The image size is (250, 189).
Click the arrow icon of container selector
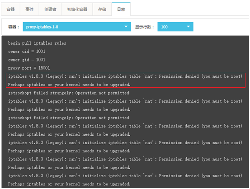pyautogui.click(x=126, y=27)
